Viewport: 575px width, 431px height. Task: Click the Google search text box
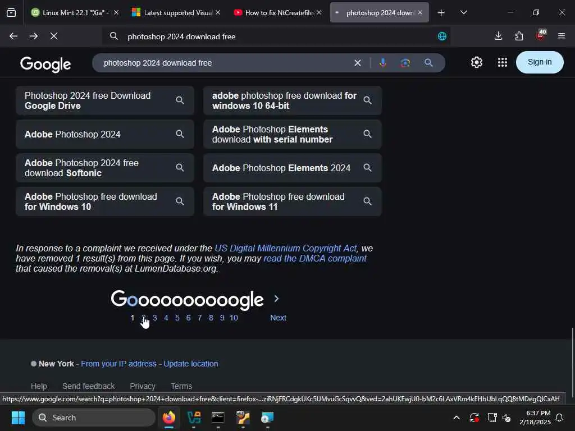tap(223, 63)
